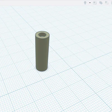
Task: Open the dropdown arrow beside the lightbulb
Action: pos(90,3)
